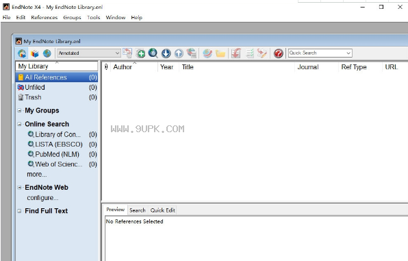Viewport: 408px width, 261px height.
Task: Click the EndNote icon in library window title
Action: 18,41
